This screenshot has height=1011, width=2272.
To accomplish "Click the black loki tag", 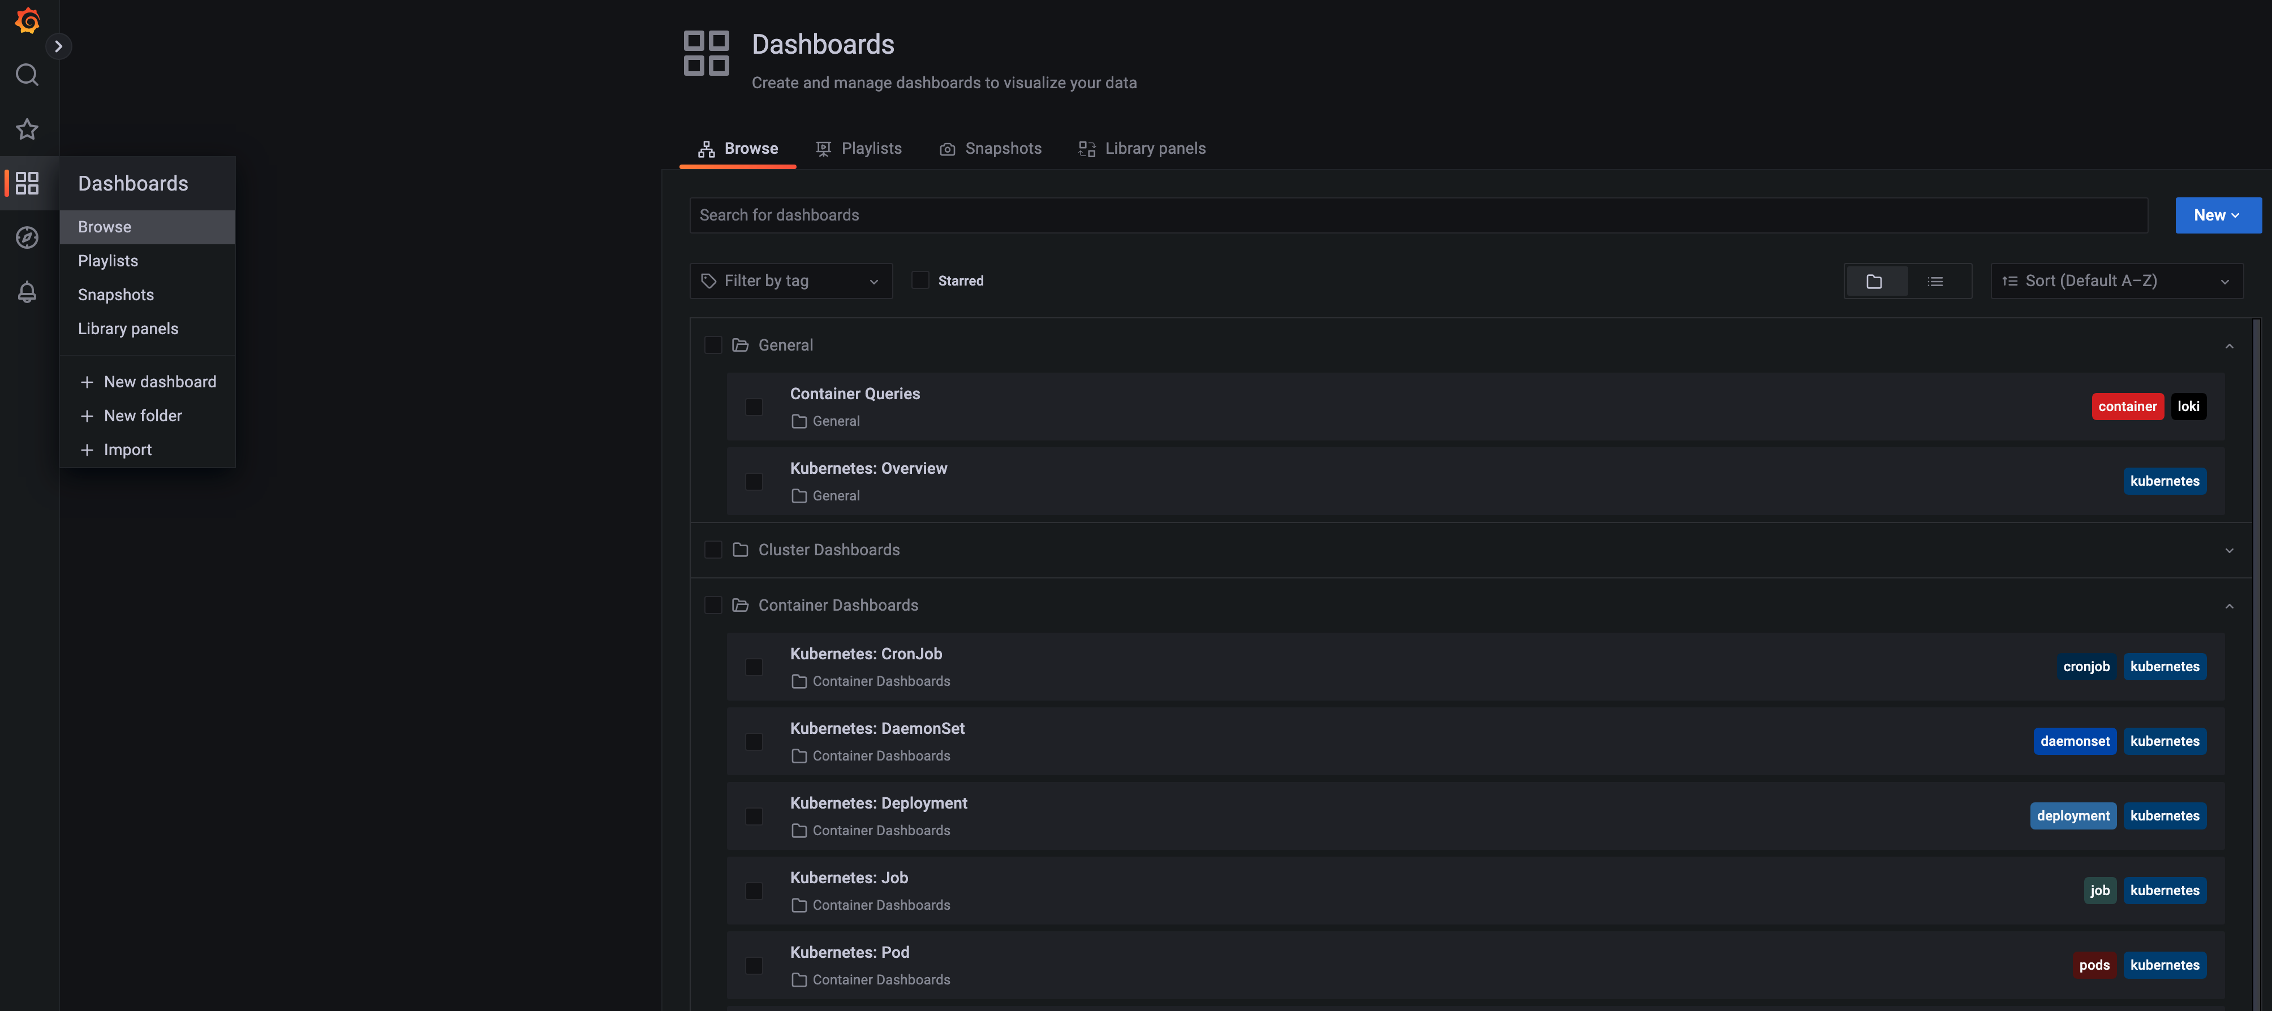I will click(x=2188, y=407).
